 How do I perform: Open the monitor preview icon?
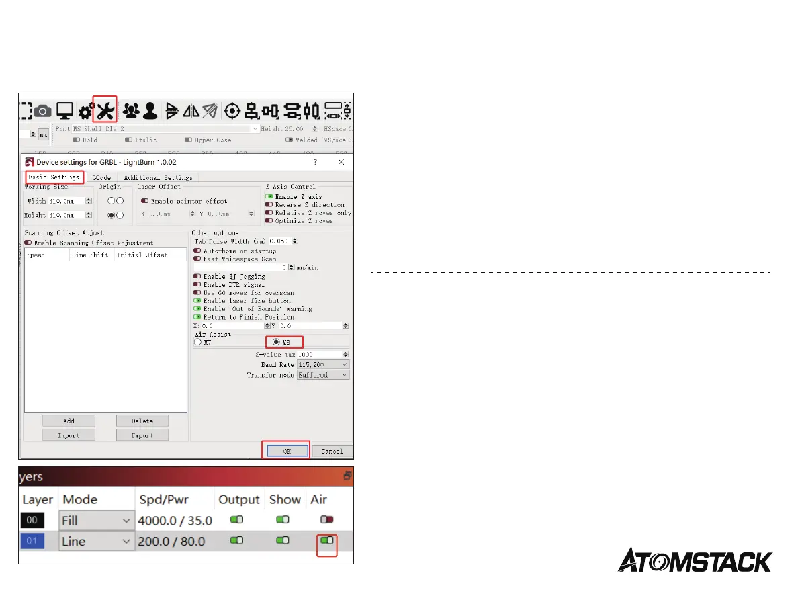click(x=64, y=110)
